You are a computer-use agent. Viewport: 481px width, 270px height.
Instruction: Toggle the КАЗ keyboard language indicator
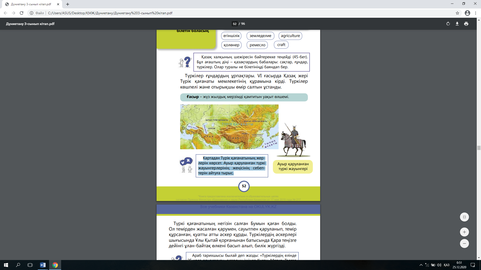pos(446,265)
